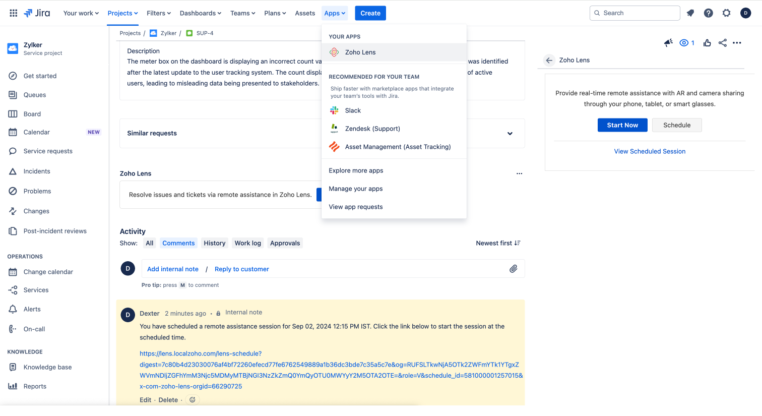Select Slack in Apps menu

point(394,110)
